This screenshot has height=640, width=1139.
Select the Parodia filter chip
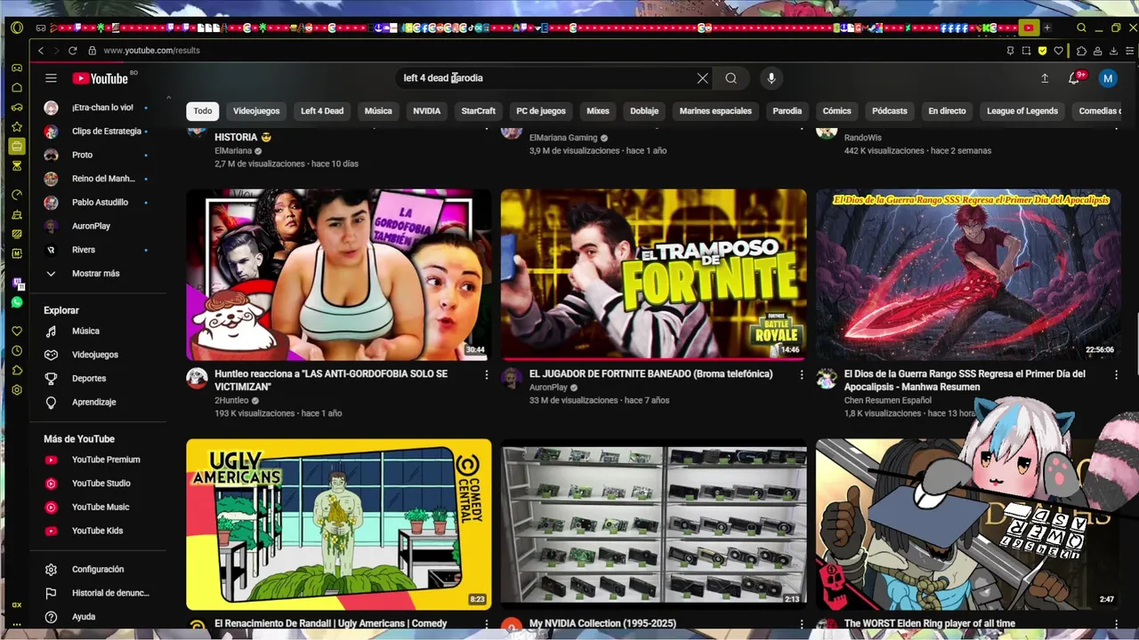tap(787, 111)
